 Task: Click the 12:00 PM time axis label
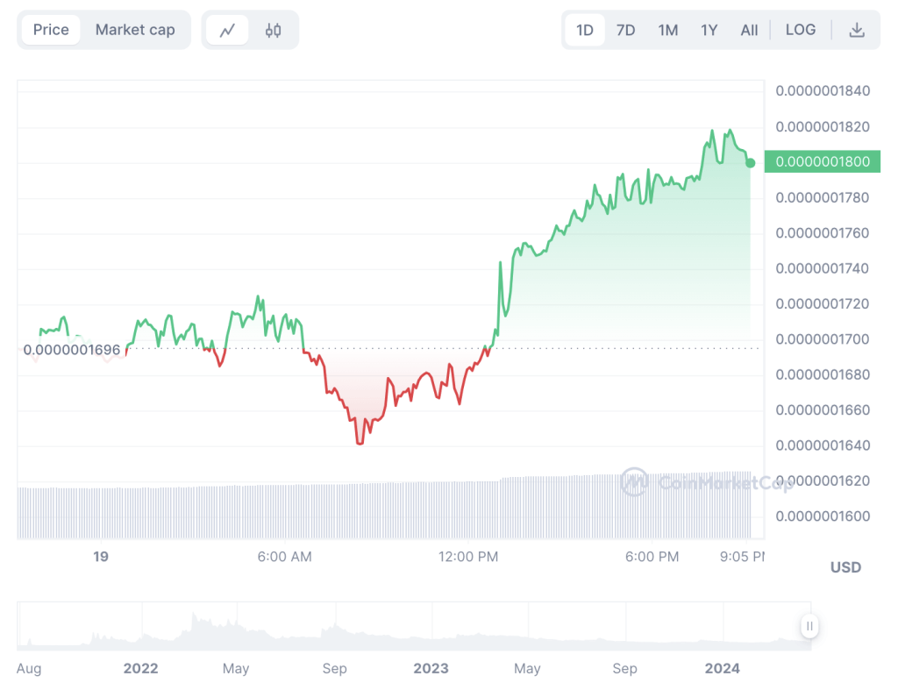[x=470, y=556]
